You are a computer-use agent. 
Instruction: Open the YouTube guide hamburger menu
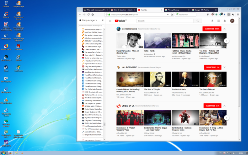coord(110,21)
